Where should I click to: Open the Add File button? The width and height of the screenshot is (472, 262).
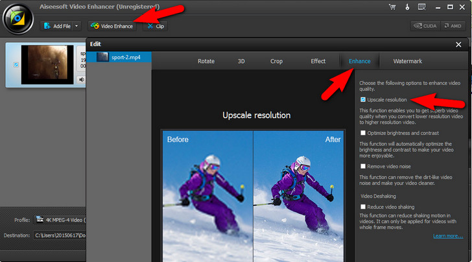[57, 26]
